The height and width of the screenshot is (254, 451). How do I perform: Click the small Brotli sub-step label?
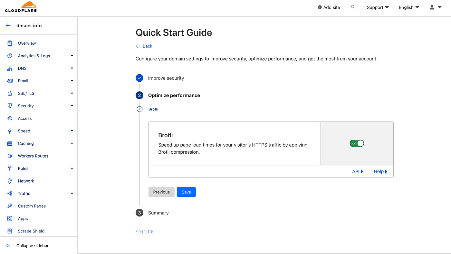click(153, 109)
